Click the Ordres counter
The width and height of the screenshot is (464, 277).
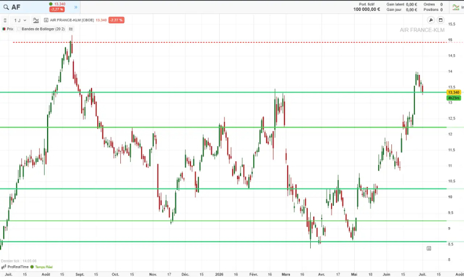(x=433, y=4)
